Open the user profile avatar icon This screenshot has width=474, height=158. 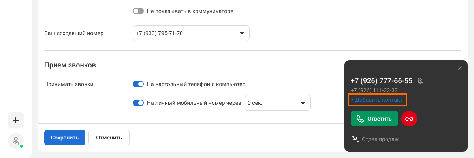tap(16, 141)
